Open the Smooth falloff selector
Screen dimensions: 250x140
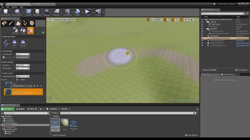[23, 43]
